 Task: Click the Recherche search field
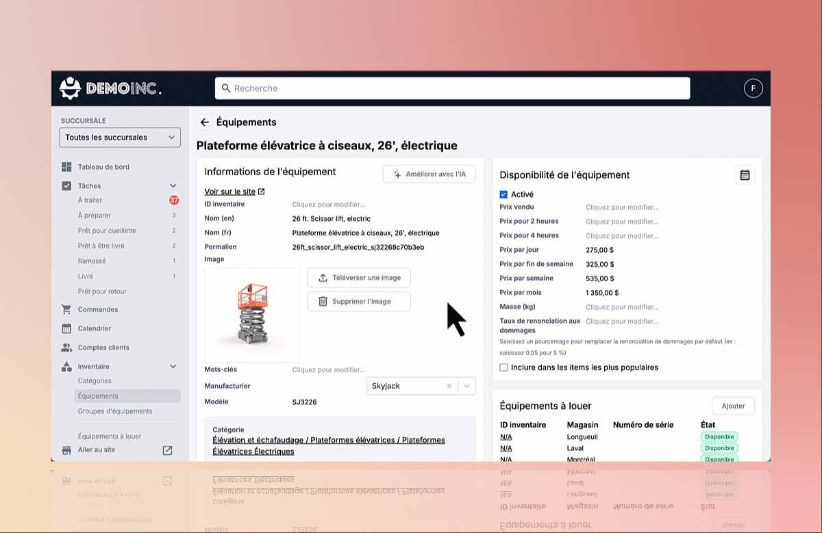point(452,88)
